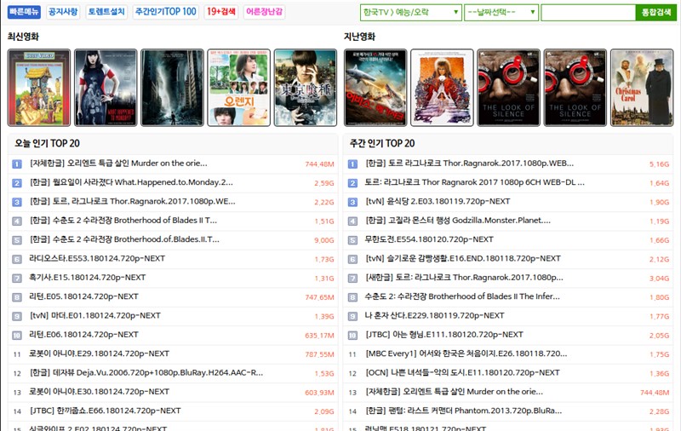The height and width of the screenshot is (431, 681).
Task: Open the second The Look of Silence poster
Action: (x=575, y=88)
